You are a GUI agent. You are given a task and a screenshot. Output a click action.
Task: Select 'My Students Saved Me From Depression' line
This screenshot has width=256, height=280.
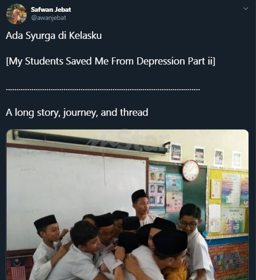(x=110, y=61)
